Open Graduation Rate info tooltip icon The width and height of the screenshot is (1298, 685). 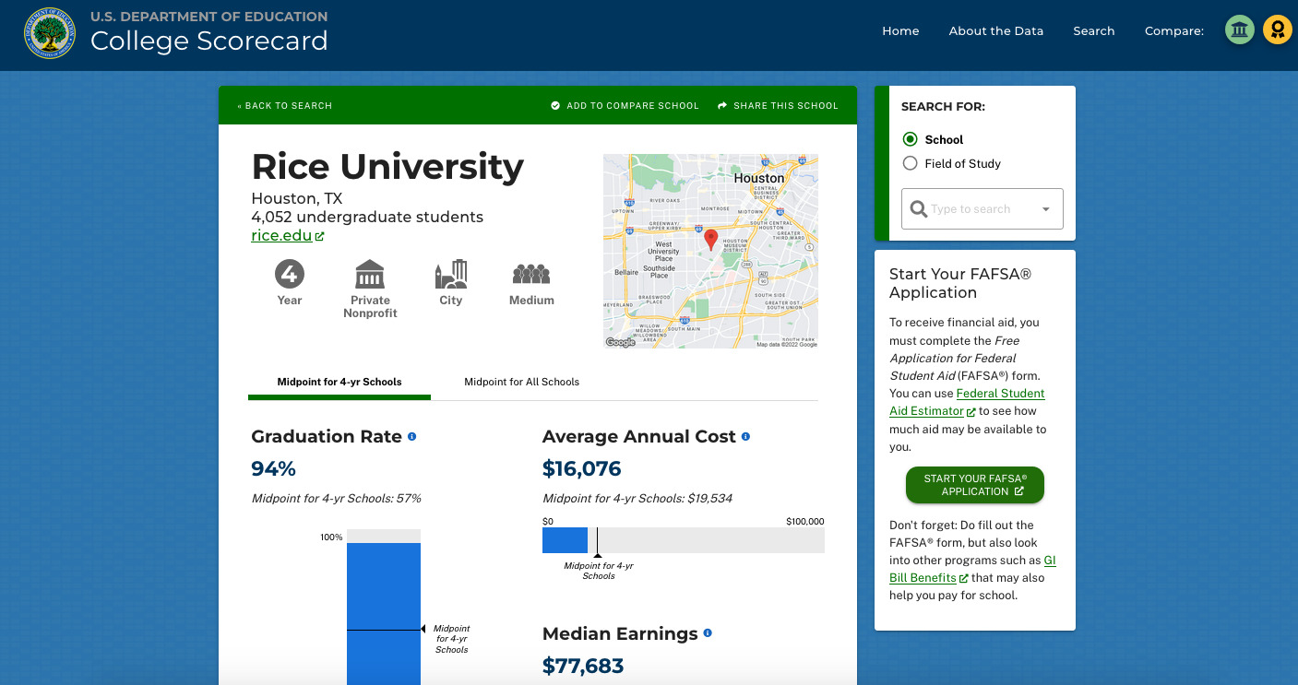412,436
